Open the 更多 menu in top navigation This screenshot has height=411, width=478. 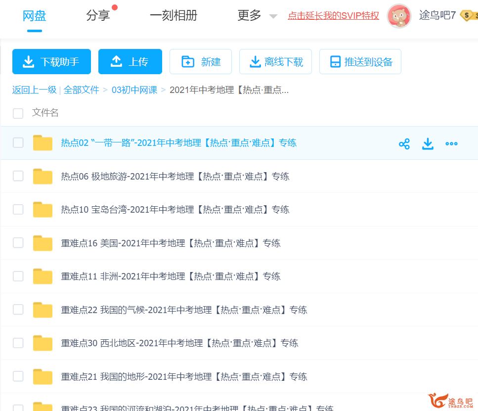(x=249, y=16)
